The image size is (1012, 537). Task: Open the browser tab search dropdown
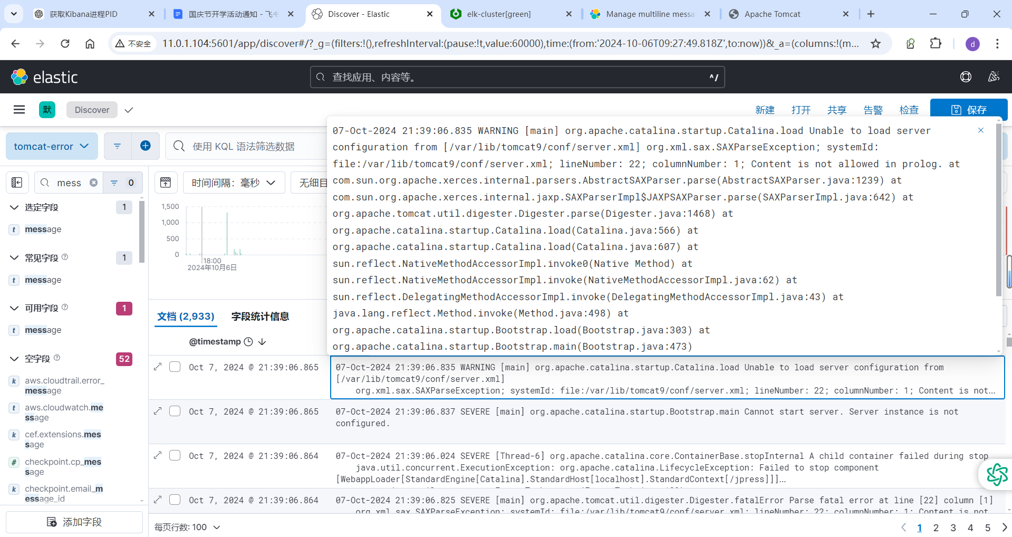click(14, 14)
